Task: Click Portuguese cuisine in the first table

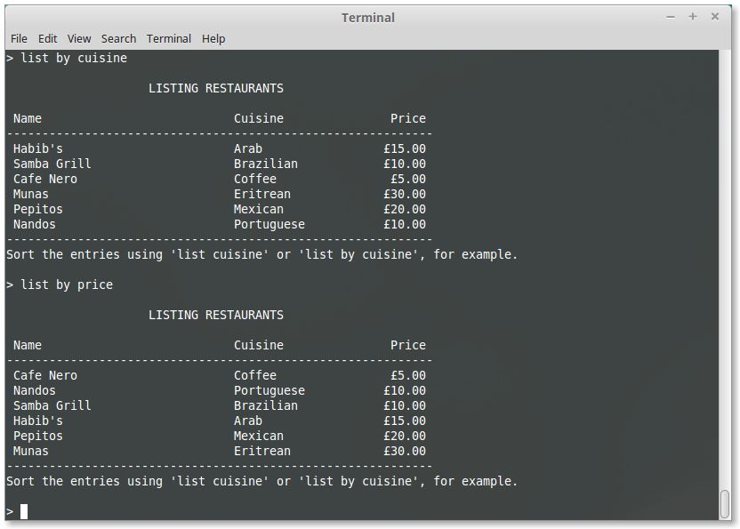Action: tap(269, 224)
